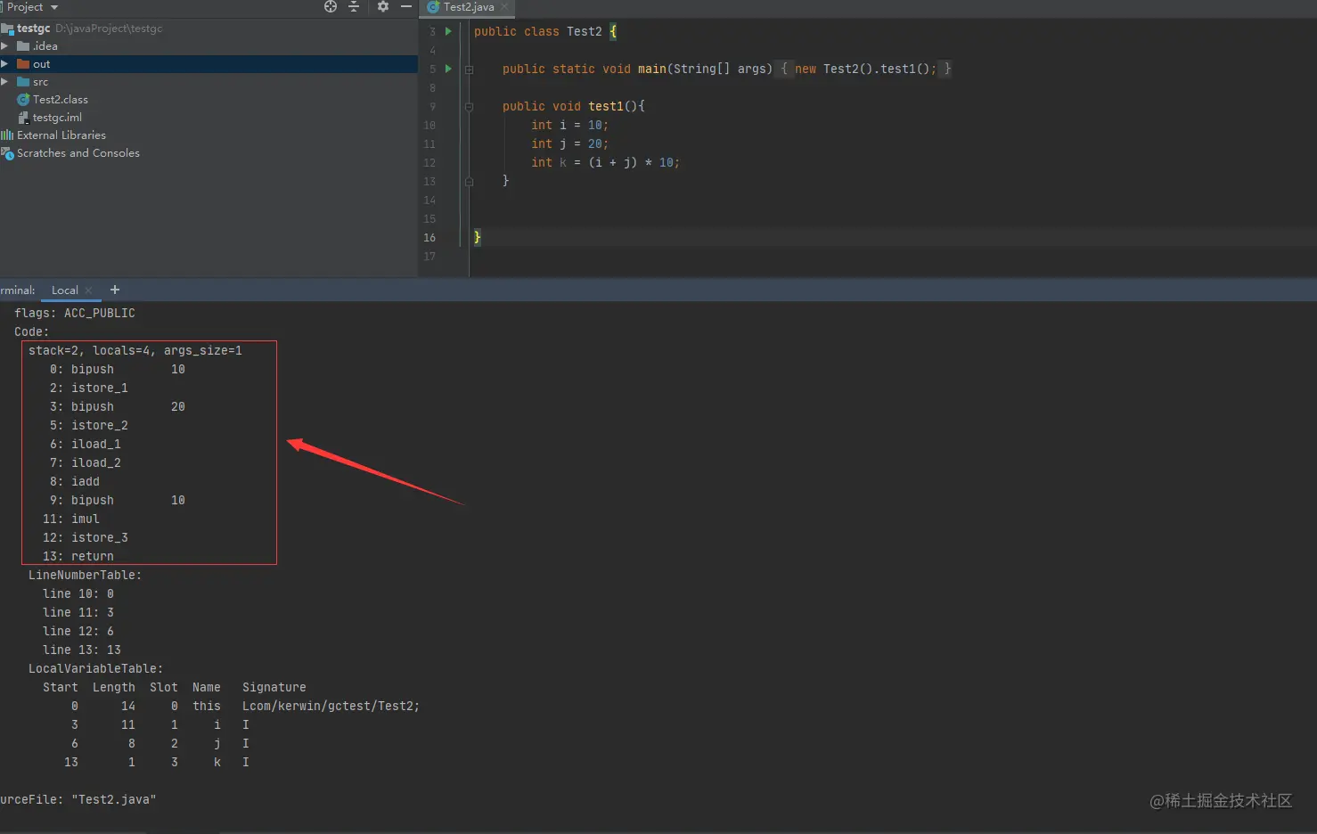This screenshot has height=834, width=1317.
Task: Select the out folder
Action: tap(41, 64)
